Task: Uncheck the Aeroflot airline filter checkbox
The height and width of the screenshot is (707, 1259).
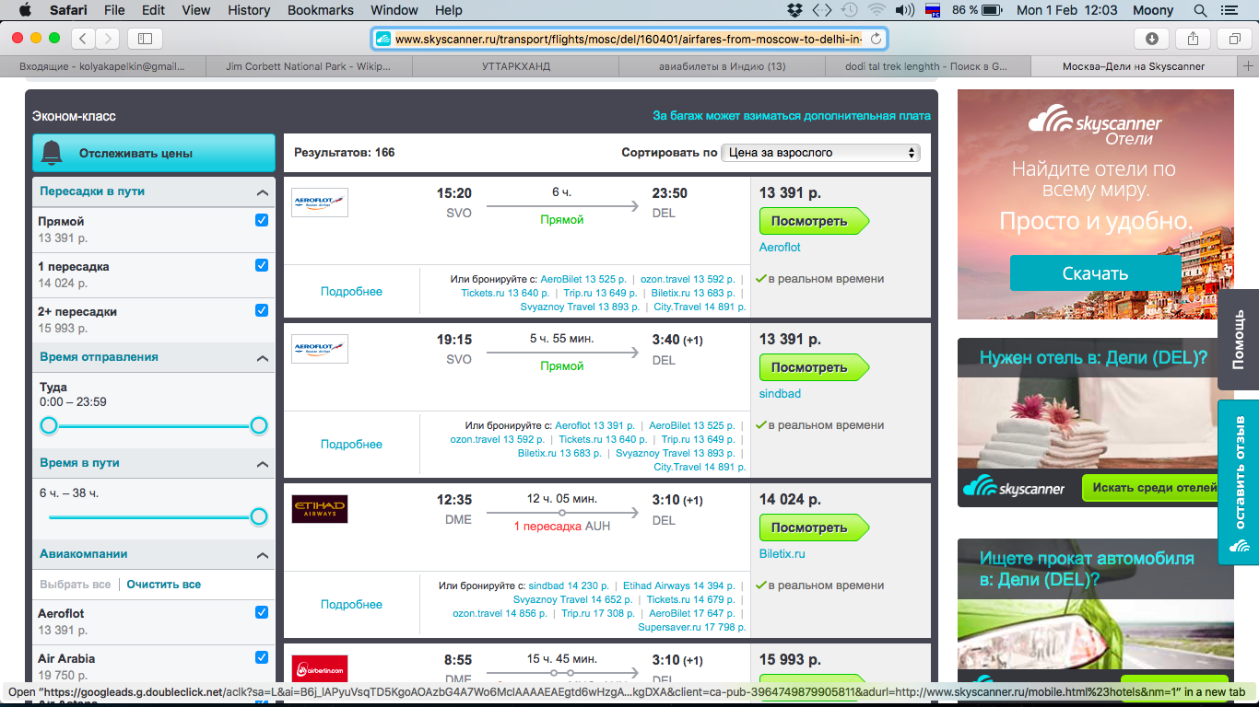Action: coord(262,612)
